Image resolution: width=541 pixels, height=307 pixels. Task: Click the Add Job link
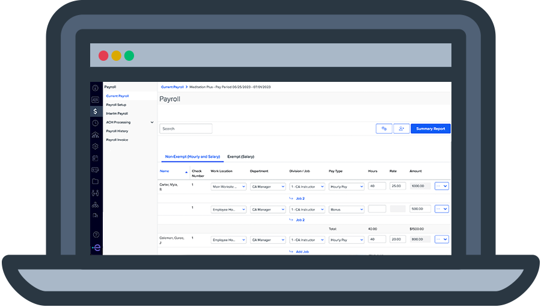[x=302, y=252]
